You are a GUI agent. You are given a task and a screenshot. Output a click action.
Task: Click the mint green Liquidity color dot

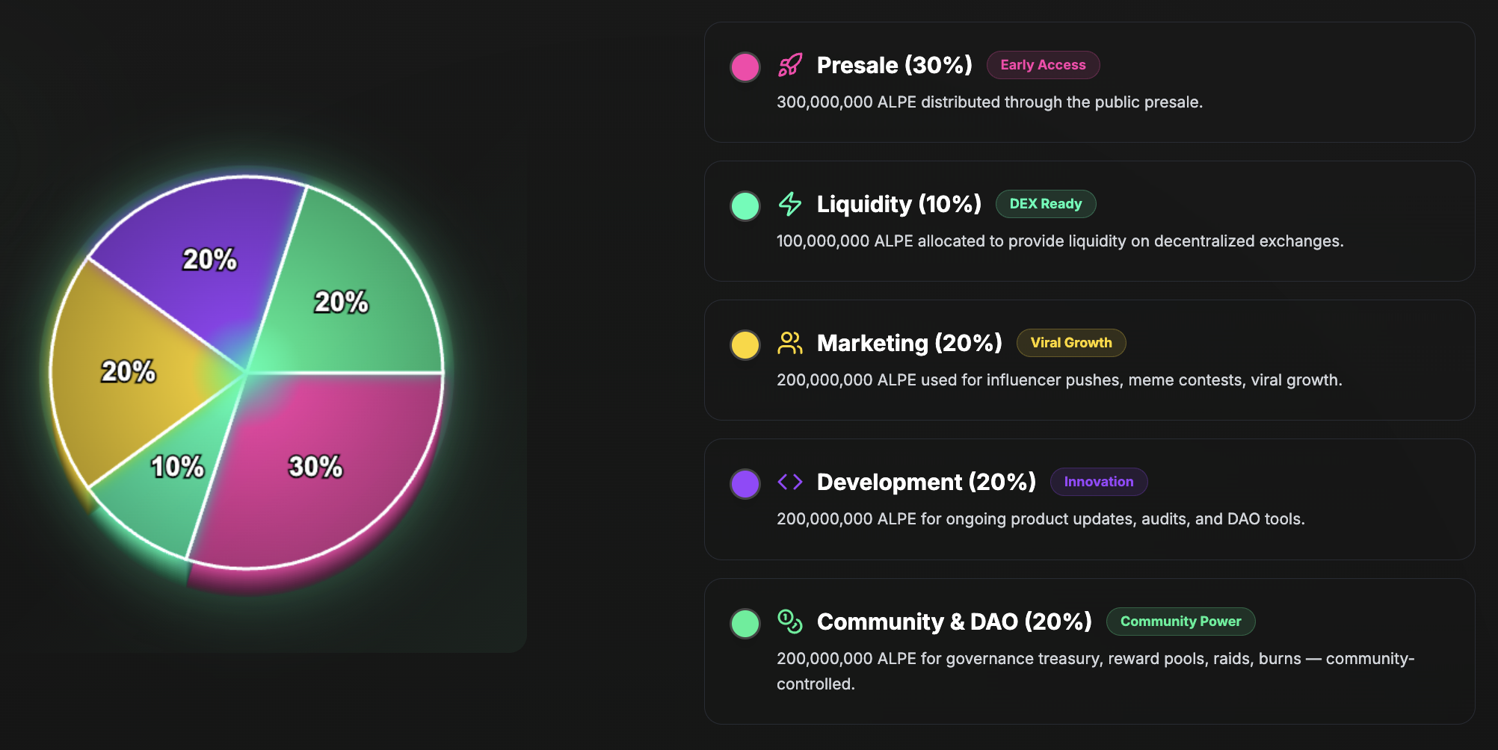(745, 206)
